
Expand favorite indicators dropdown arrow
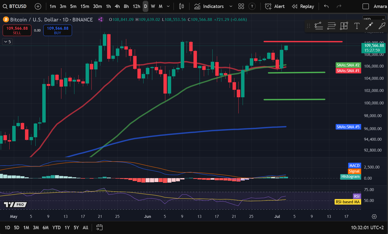pos(231,6)
